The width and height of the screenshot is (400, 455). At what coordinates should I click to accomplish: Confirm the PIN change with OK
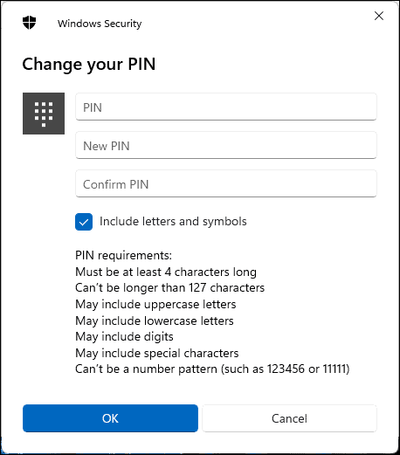(x=110, y=418)
